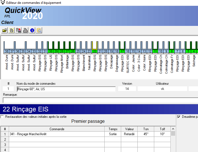This screenshot has height=152, width=198.
Task: Select green tank station 4 Séchage
Action: click(x=194, y=51)
